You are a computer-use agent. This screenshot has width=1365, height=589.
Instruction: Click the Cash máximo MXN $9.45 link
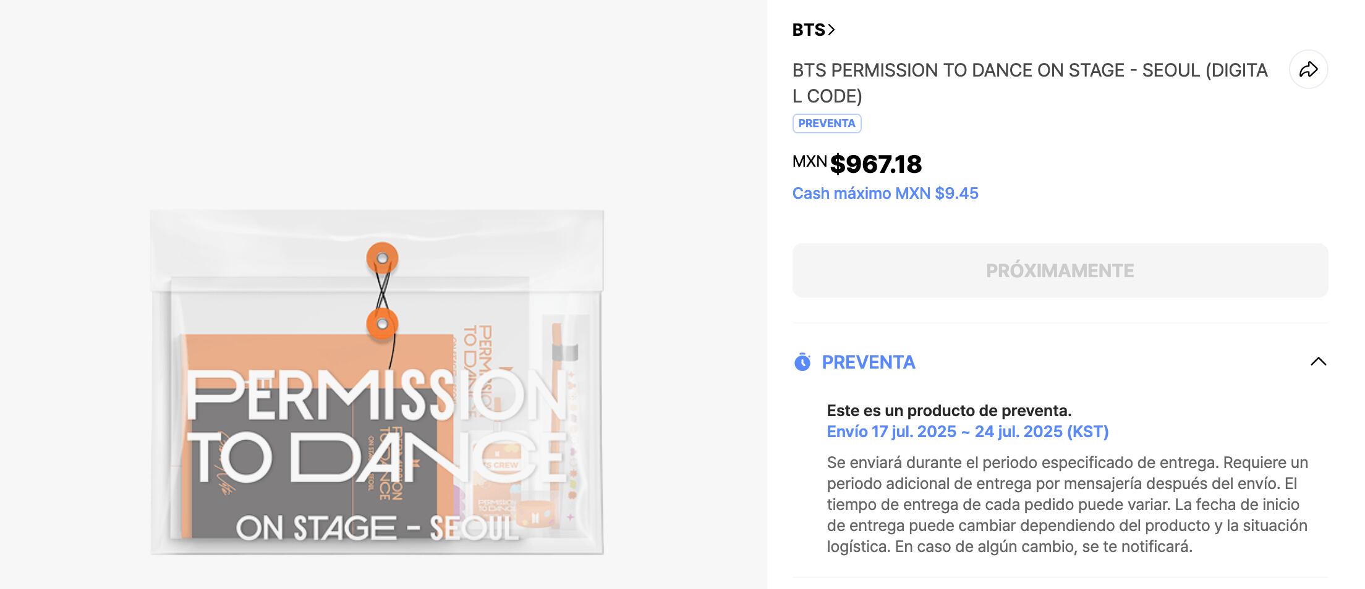click(885, 193)
